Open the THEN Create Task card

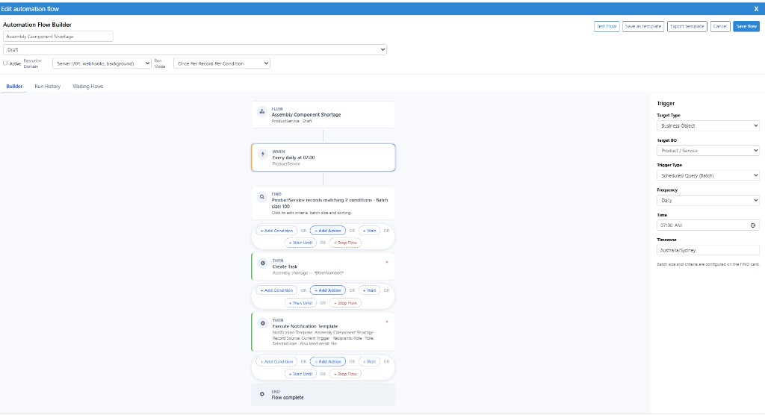[x=323, y=266]
